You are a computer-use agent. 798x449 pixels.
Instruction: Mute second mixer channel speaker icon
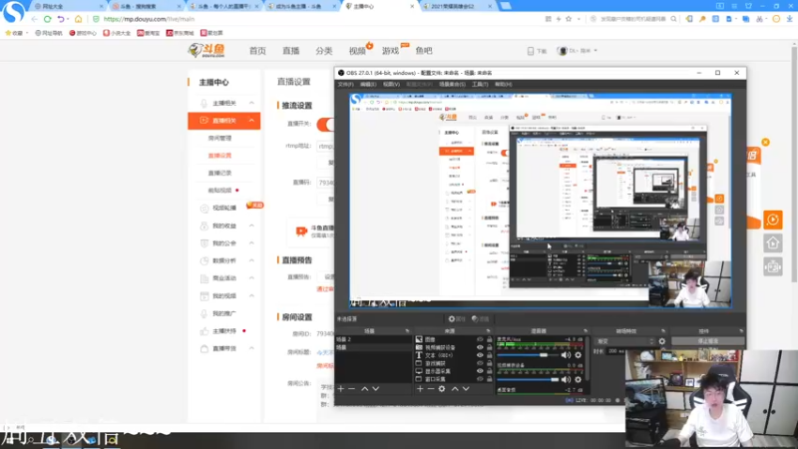[566, 379]
